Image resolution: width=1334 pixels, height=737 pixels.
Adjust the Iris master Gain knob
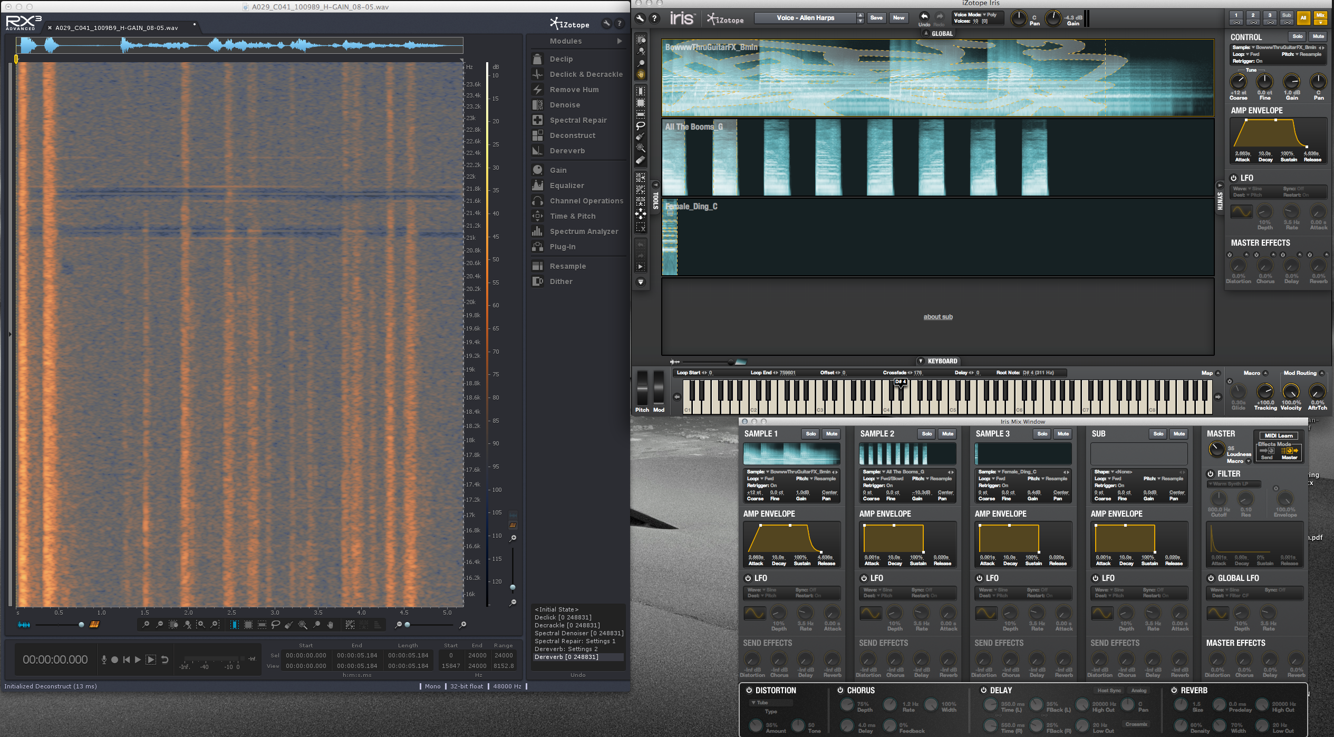pos(1053,18)
